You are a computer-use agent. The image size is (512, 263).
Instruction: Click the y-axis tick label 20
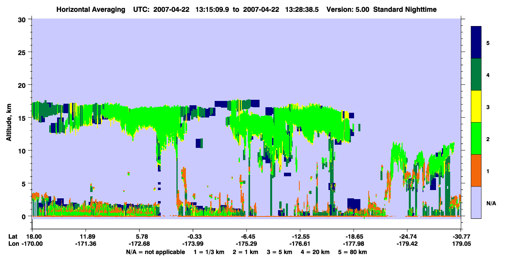[23, 85]
